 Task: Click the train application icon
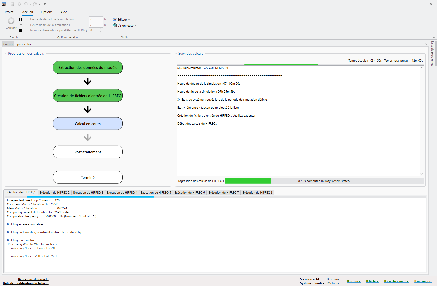[4, 4]
